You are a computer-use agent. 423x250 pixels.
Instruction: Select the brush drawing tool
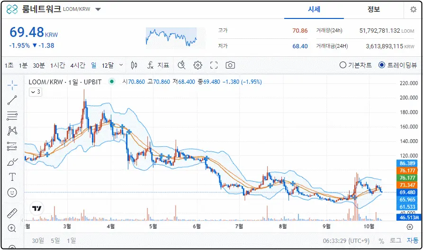tap(12, 162)
